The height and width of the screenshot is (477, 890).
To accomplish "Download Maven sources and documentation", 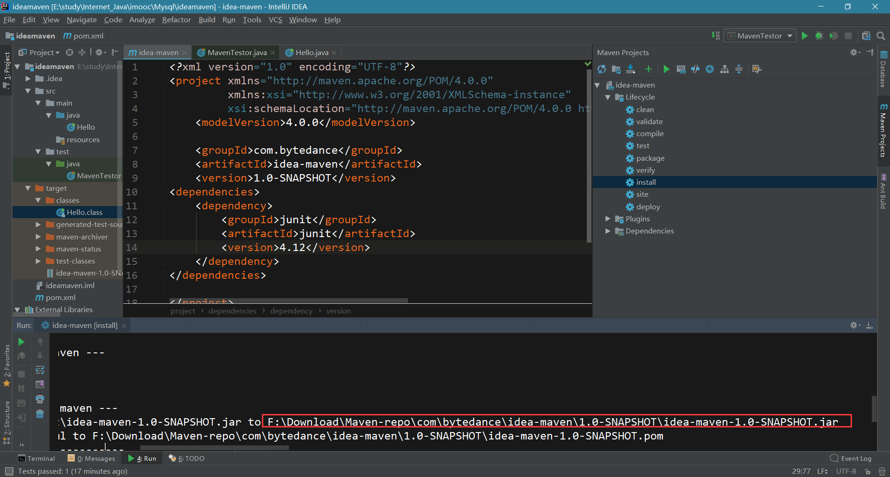I will 630,69.
